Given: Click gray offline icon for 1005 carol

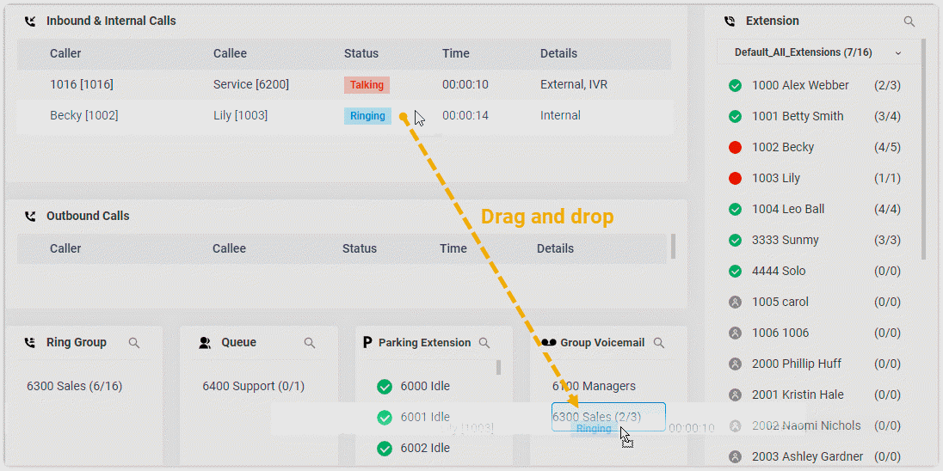Looking at the screenshot, I should pyautogui.click(x=735, y=303).
